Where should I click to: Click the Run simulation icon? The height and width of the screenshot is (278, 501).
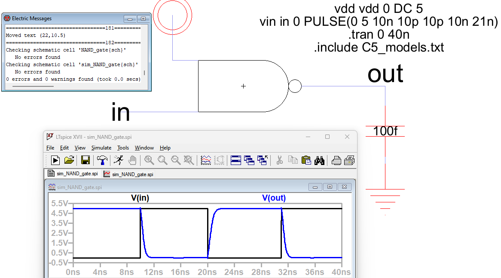point(55,160)
